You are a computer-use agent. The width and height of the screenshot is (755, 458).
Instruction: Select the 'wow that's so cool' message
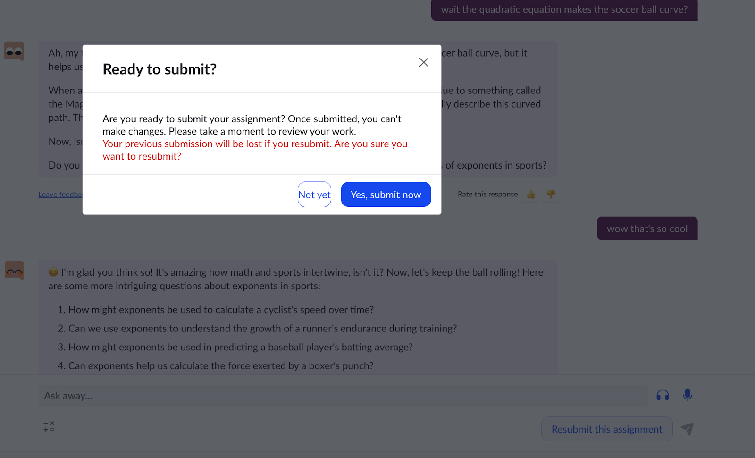[x=647, y=229]
